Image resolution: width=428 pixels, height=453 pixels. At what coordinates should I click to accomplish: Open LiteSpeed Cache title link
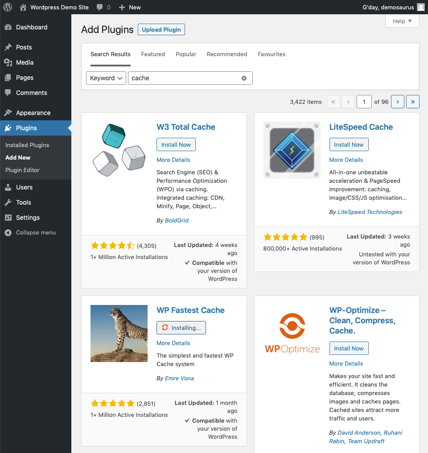click(361, 127)
